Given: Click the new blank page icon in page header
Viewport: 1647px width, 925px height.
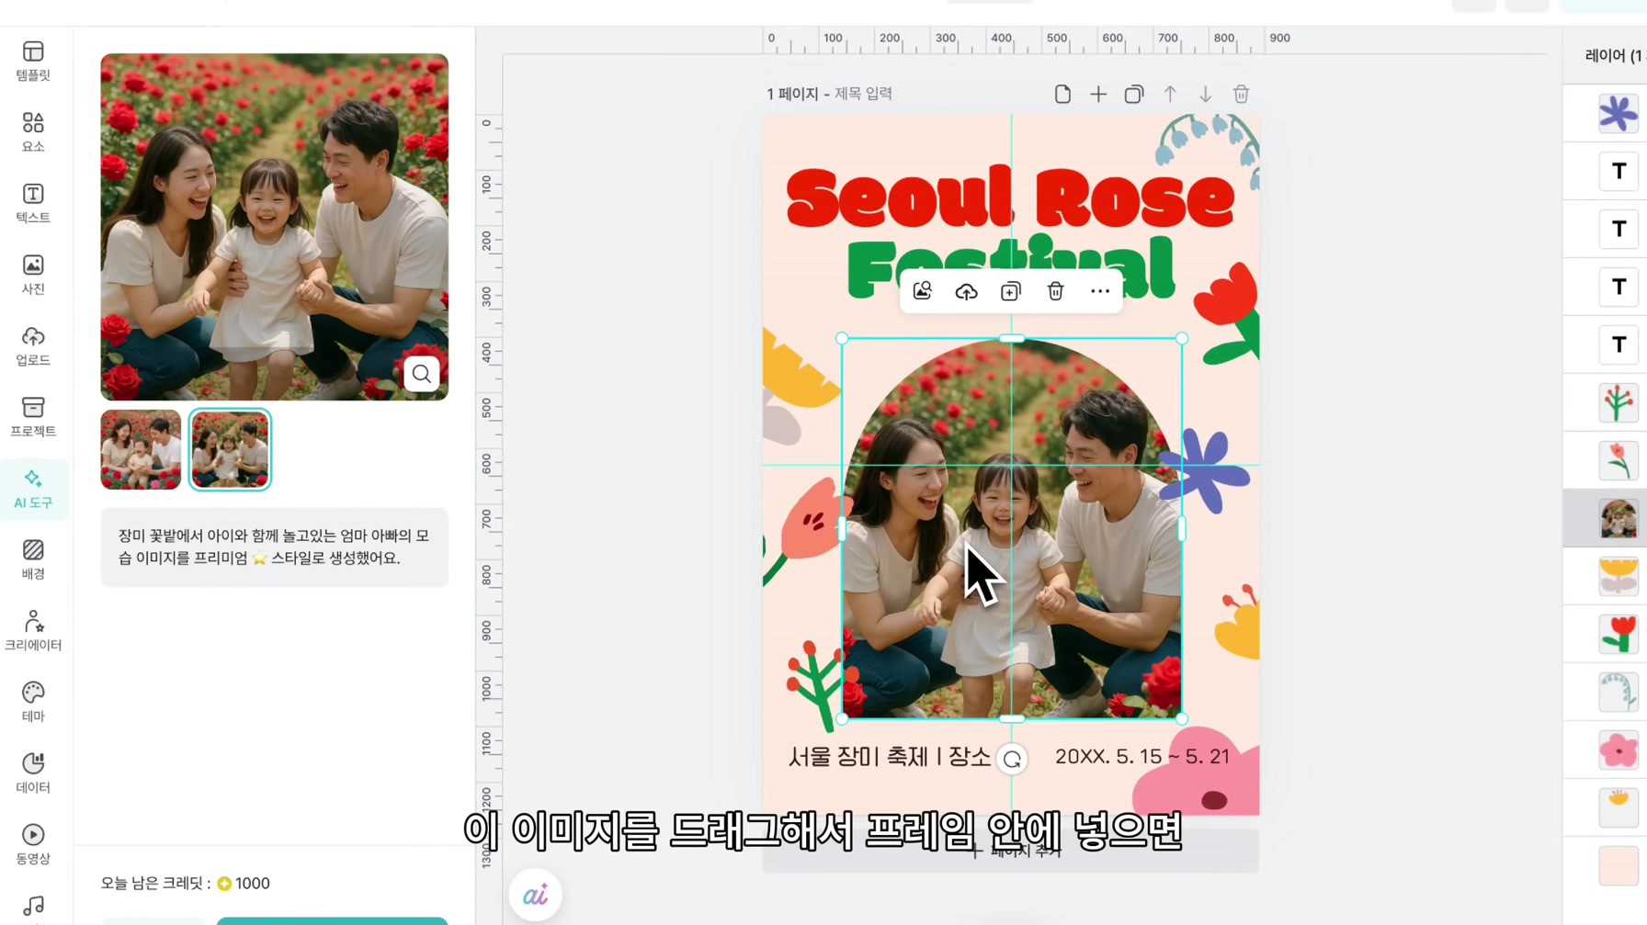Looking at the screenshot, I should (x=1062, y=94).
